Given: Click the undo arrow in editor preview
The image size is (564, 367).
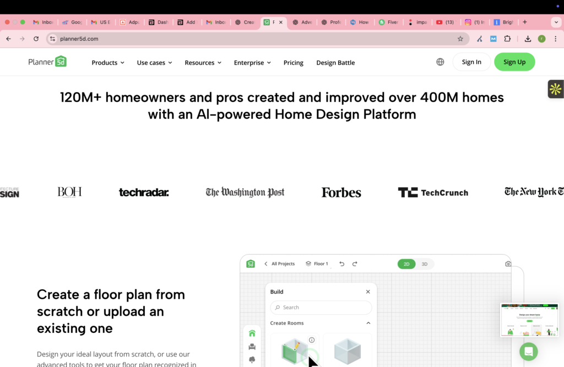Looking at the screenshot, I should 341,264.
